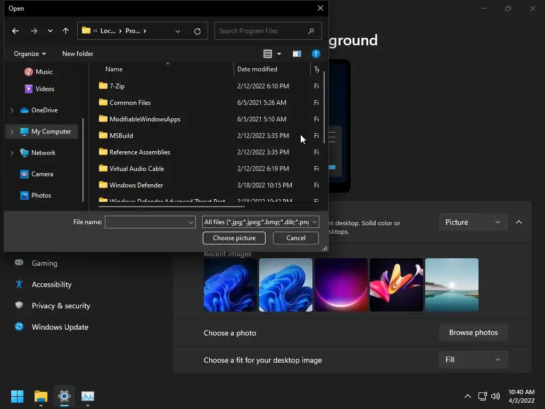545x409 pixels.
Task: Click the search magnifier icon
Action: (x=311, y=31)
